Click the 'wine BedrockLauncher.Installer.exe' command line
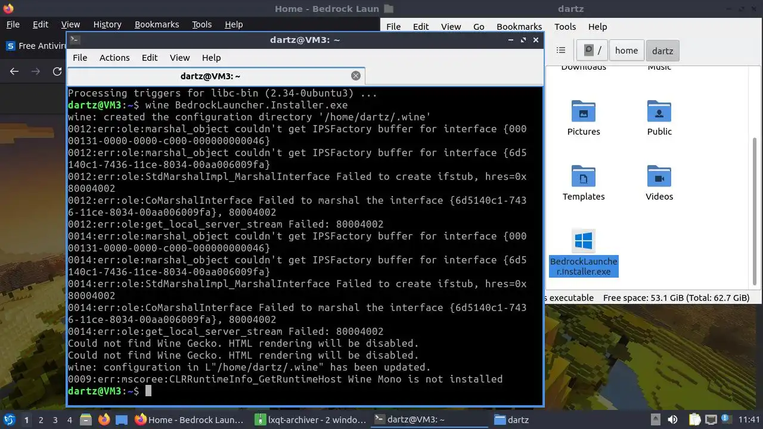Viewport: 763px width, 429px height. [246, 105]
